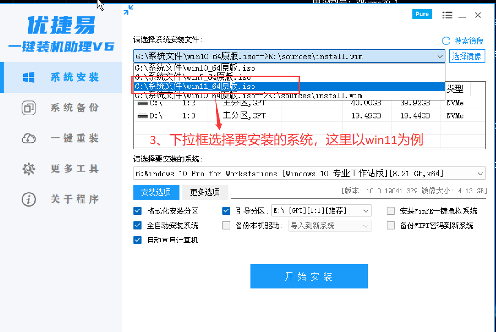Screen dimensions: 496x332
Task: Click the 39.92GB cell in the C:\ row
Action: 415,103
